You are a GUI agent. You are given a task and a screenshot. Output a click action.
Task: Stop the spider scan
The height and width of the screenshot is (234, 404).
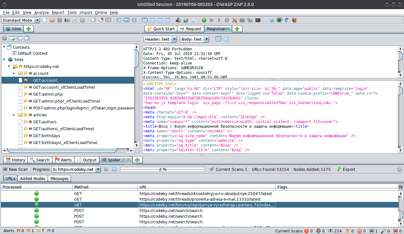click(114, 169)
